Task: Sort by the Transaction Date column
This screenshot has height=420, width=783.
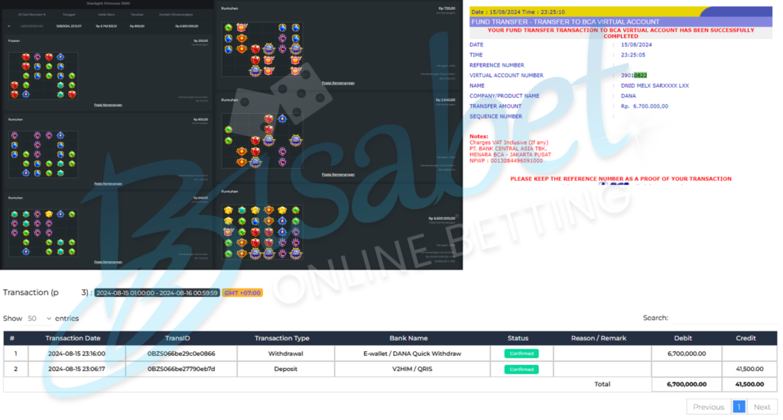Action: [x=73, y=338]
